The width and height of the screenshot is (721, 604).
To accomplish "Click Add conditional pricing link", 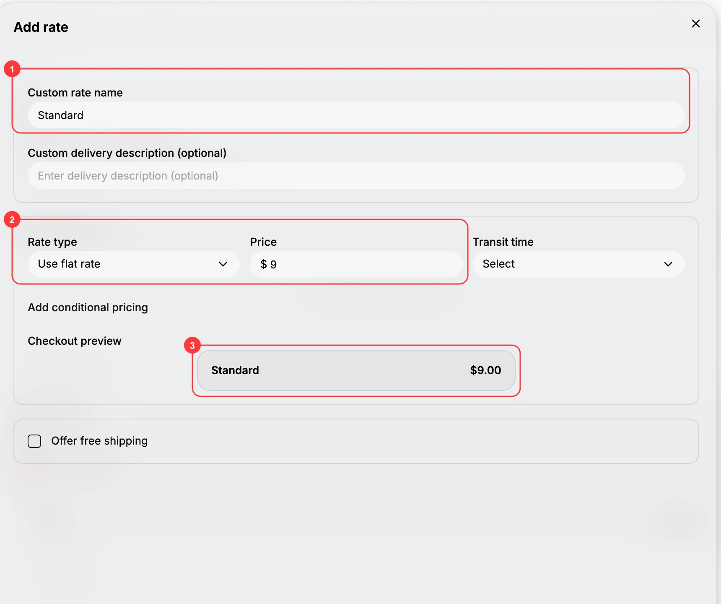I will (88, 307).
